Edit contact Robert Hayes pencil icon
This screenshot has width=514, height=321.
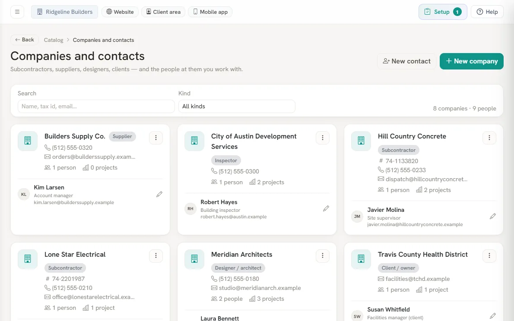click(326, 209)
